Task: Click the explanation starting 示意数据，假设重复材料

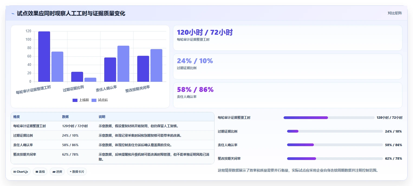Action: [138, 126]
